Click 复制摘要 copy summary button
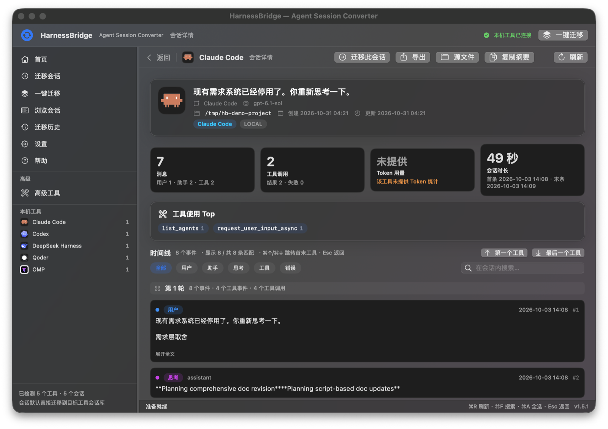The width and height of the screenshot is (608, 429). [509, 57]
